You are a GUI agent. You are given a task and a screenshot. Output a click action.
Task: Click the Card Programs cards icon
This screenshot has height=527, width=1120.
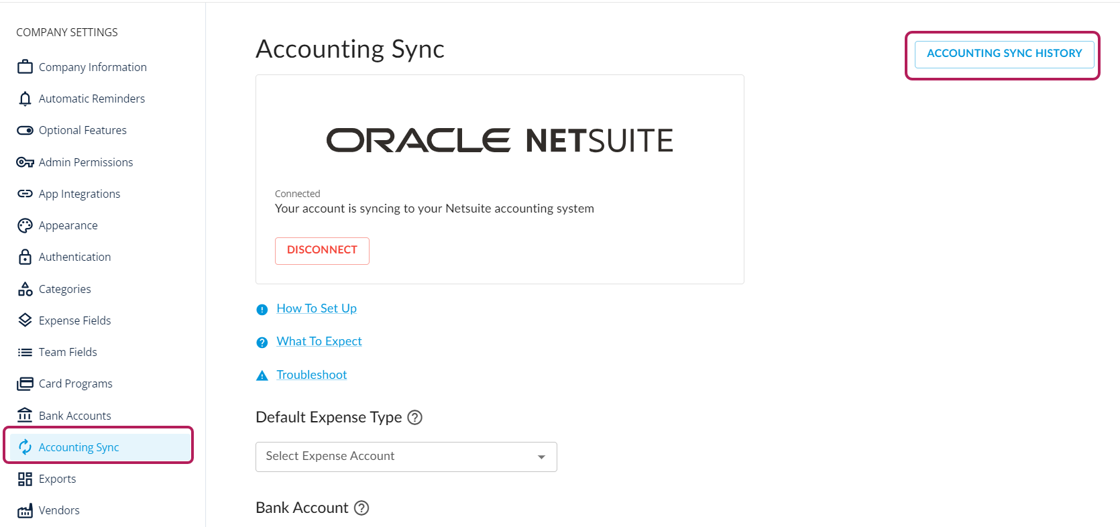25,384
